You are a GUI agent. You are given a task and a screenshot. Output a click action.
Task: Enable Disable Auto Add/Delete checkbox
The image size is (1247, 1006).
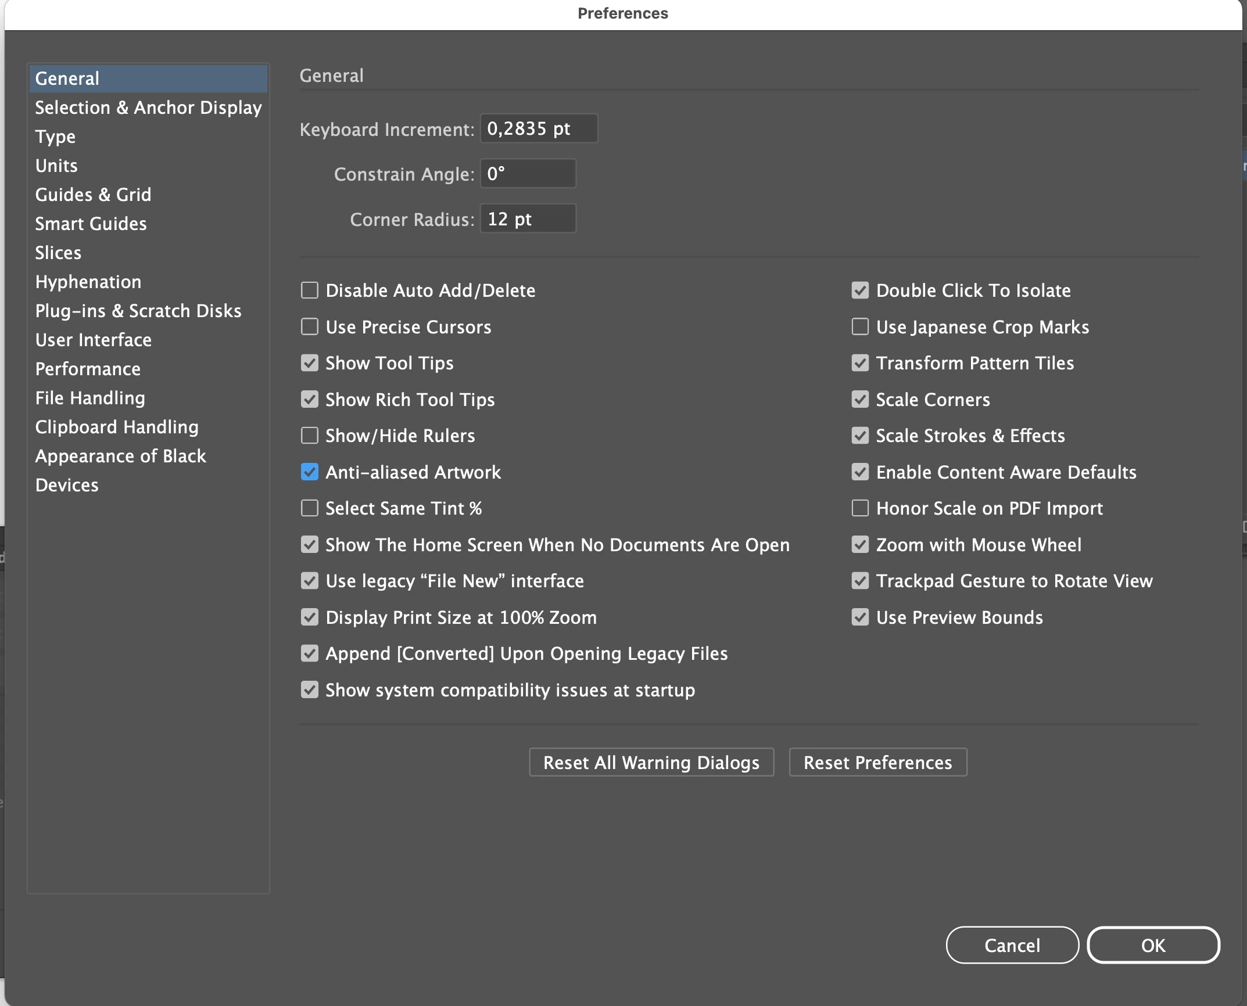coord(310,290)
